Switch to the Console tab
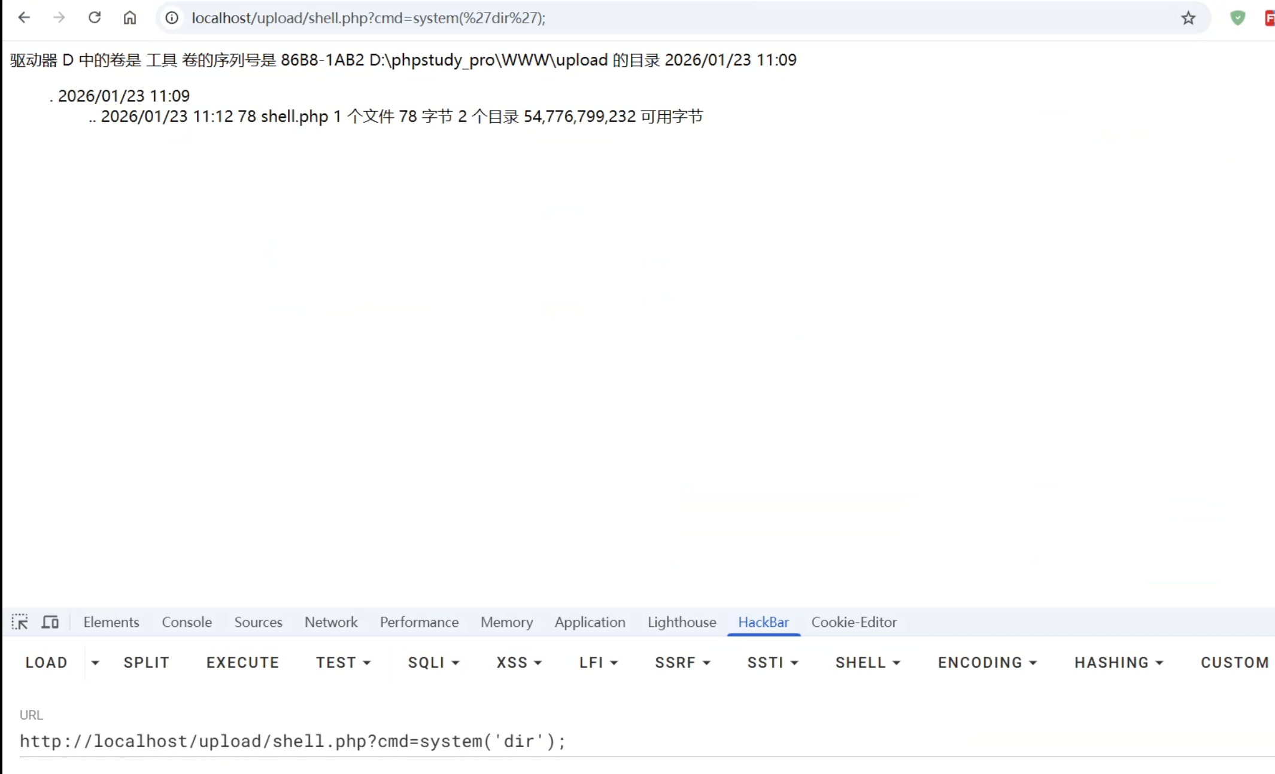Viewport: 1275px width, 774px height. click(186, 622)
